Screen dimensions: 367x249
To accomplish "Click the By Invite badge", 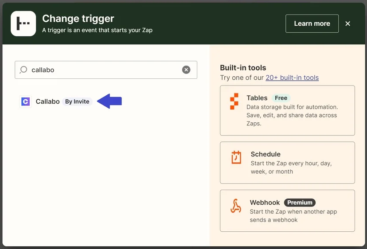I will pyautogui.click(x=77, y=101).
